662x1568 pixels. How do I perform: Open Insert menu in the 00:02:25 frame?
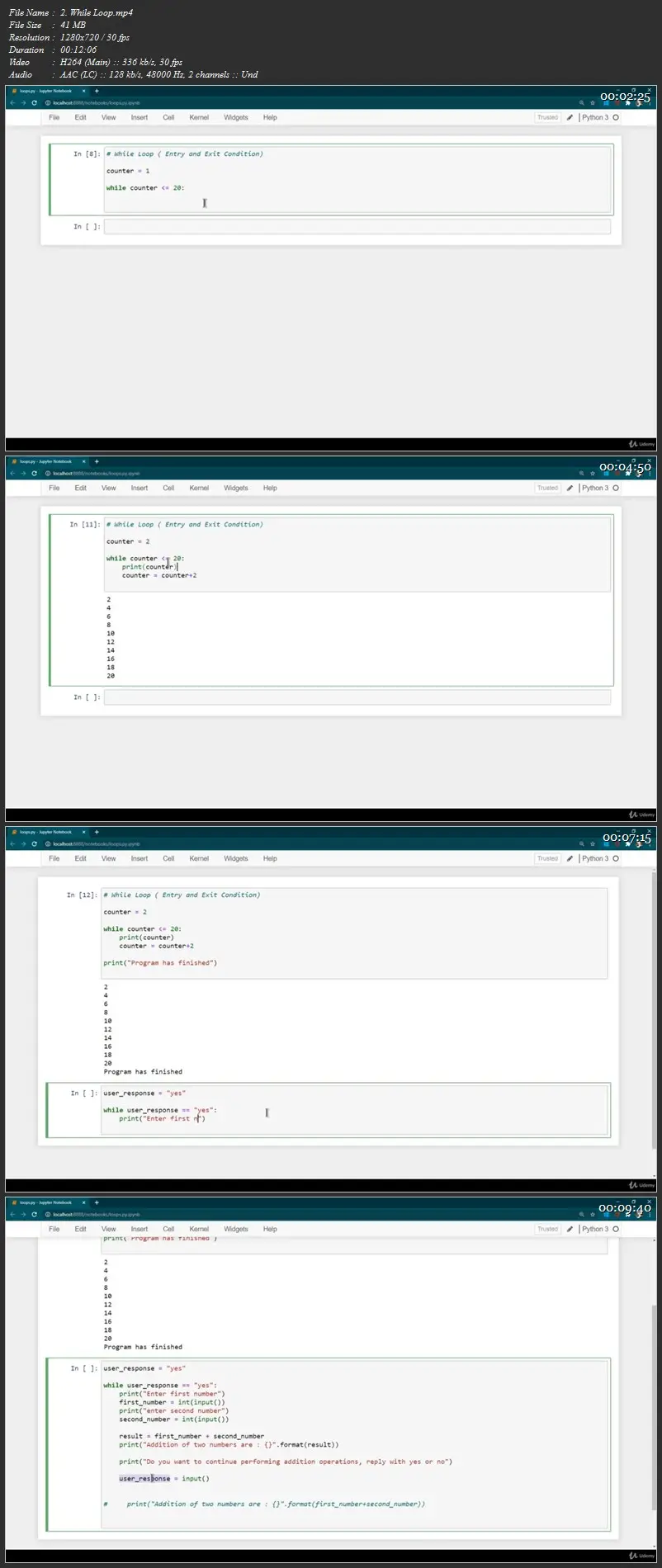pos(139,117)
